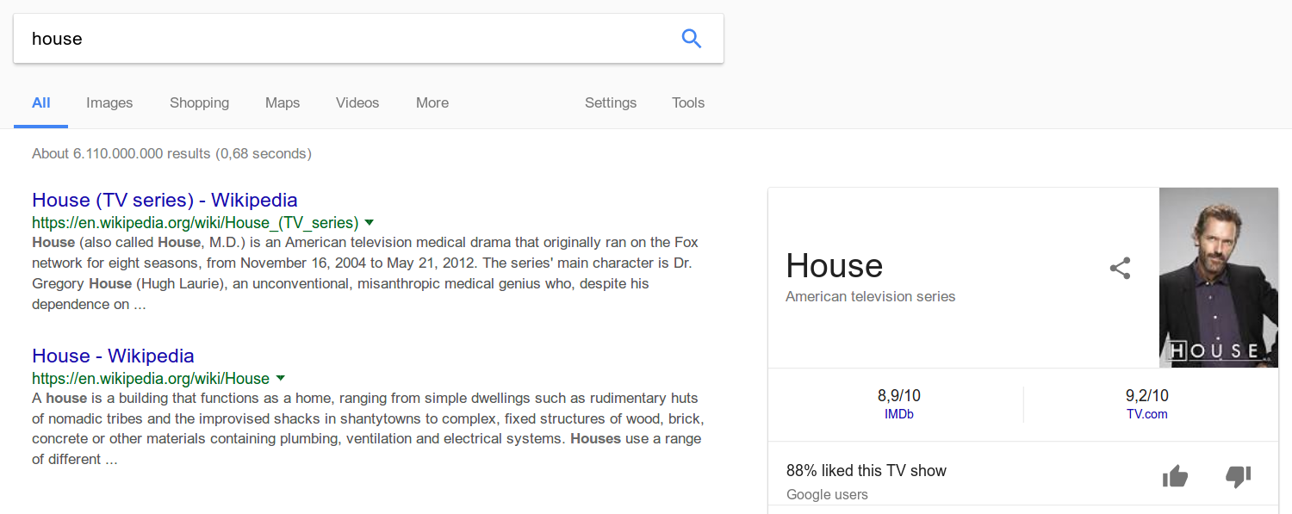Viewport: 1292px width, 514px height.
Task: Open search Tools options
Action: tap(688, 102)
